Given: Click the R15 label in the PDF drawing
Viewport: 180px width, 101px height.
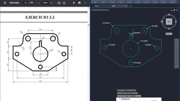Looking at the screenshot, I should pyautogui.click(x=51, y=50).
